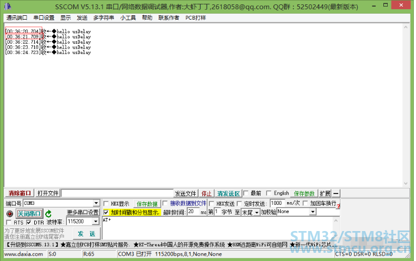Click the 1000 ms/次 interval field
The height and width of the screenshot is (261, 416).
(277, 203)
